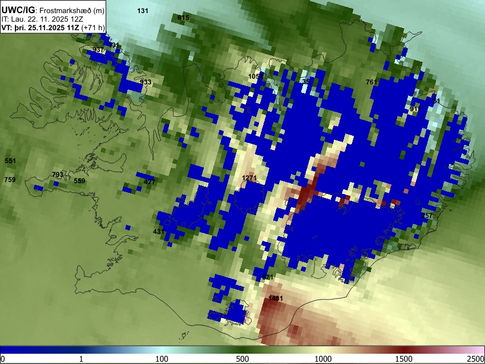Click the '(+71 h)' forecast offset text

pos(93,27)
